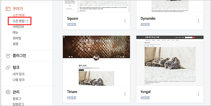Open the three-dot menu for Dynamite skin

pos(198,21)
